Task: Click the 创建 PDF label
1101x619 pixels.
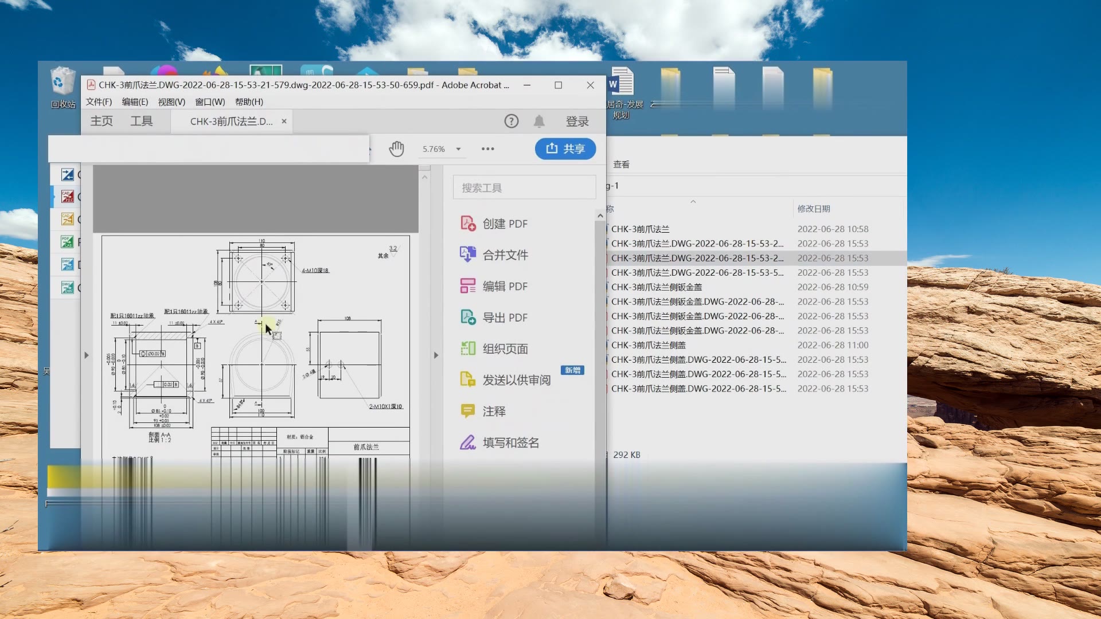Action: coord(505,224)
